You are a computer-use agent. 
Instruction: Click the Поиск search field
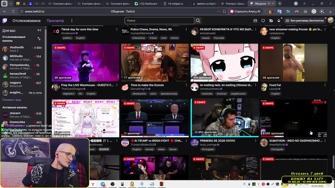click(x=159, y=21)
